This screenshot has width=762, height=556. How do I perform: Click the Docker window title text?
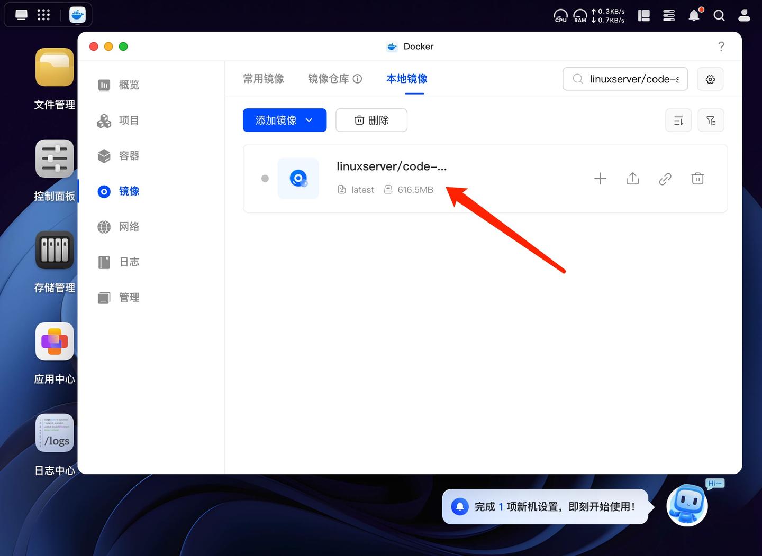pyautogui.click(x=419, y=47)
